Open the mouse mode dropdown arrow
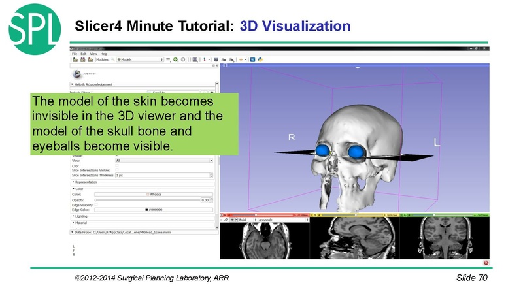This screenshot has height=294, width=523. tap(209, 59)
